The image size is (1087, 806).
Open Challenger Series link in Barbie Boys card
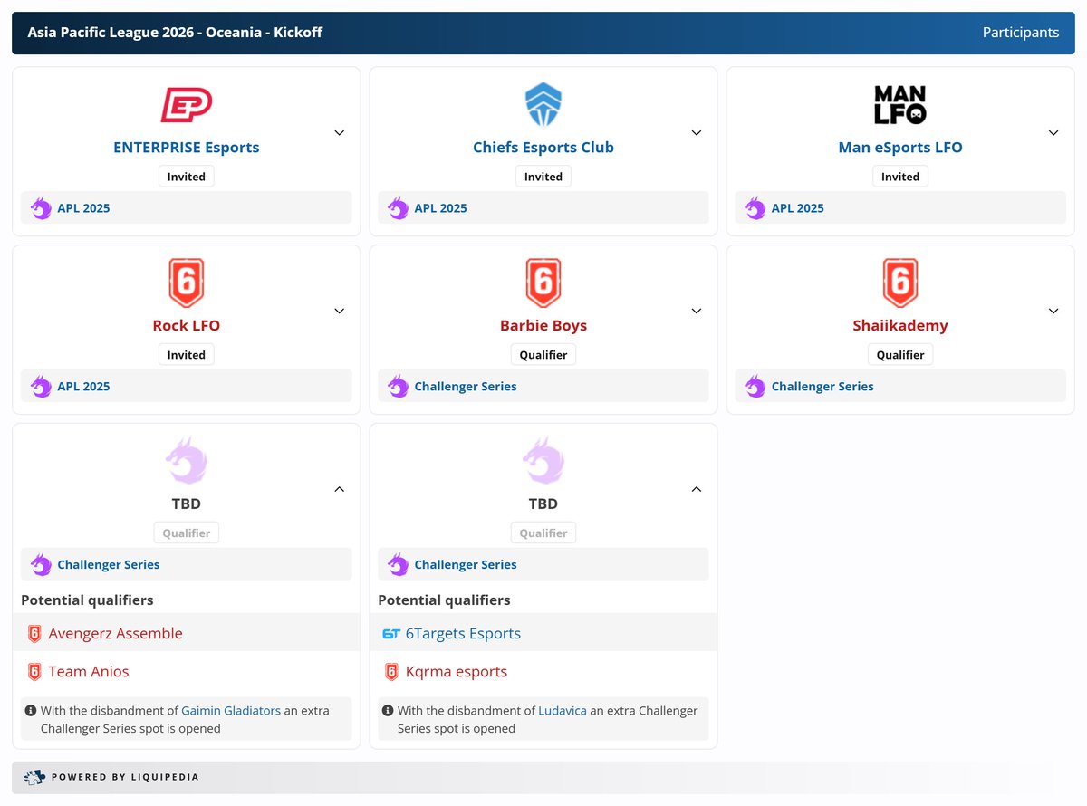pyautogui.click(x=466, y=387)
